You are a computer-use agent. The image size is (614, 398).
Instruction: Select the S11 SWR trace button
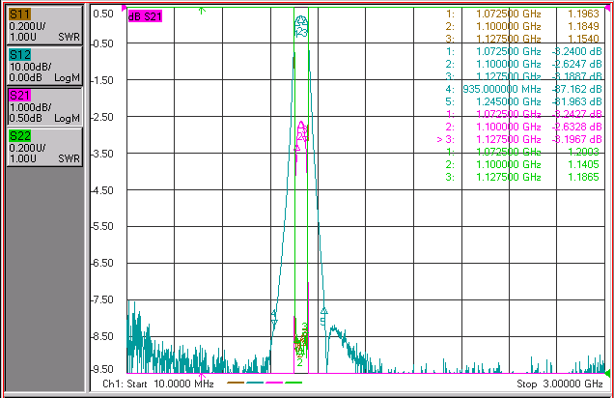click(44, 25)
